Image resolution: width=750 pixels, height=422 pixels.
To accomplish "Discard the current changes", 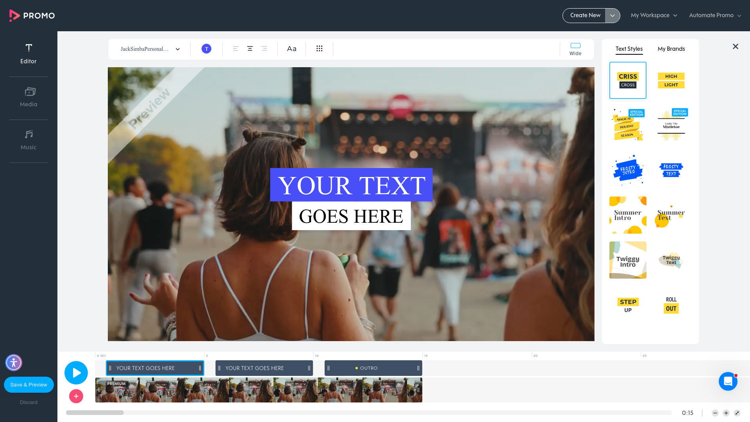I will 29,402.
